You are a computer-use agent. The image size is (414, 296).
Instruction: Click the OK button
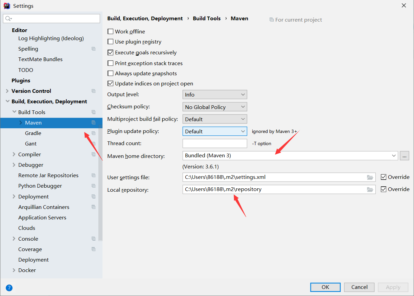point(325,287)
